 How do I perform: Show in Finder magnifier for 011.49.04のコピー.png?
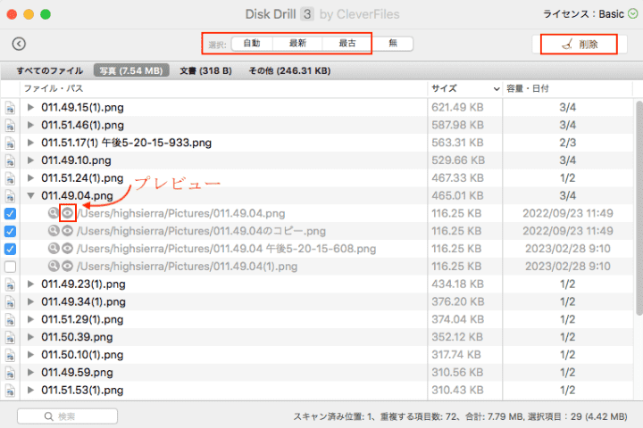[x=54, y=231]
